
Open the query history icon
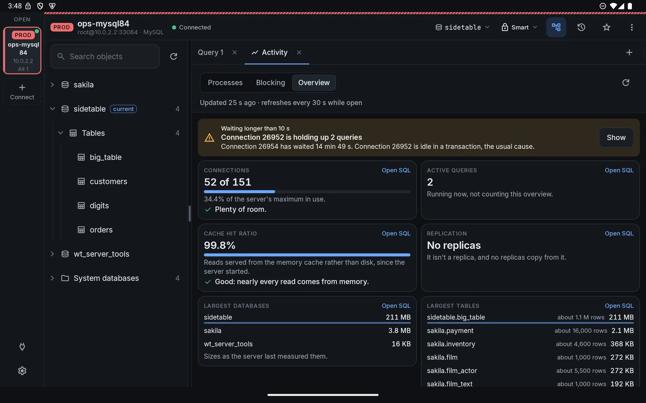click(581, 27)
